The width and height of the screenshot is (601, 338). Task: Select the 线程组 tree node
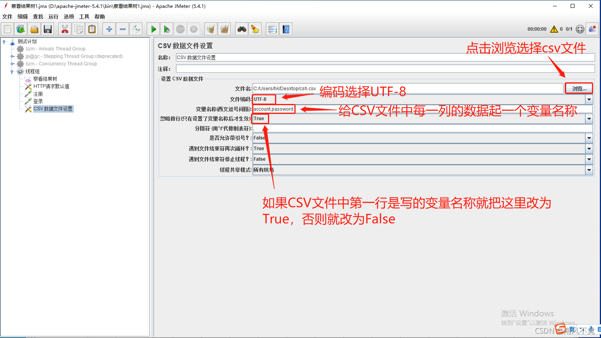(32, 71)
